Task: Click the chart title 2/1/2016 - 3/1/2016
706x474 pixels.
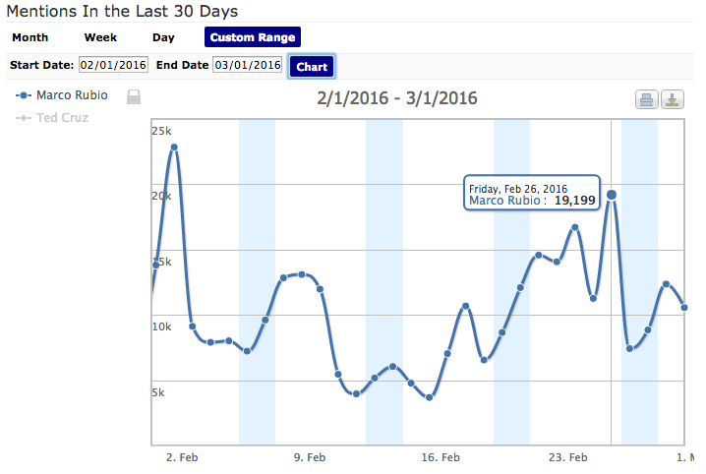Action: [397, 98]
